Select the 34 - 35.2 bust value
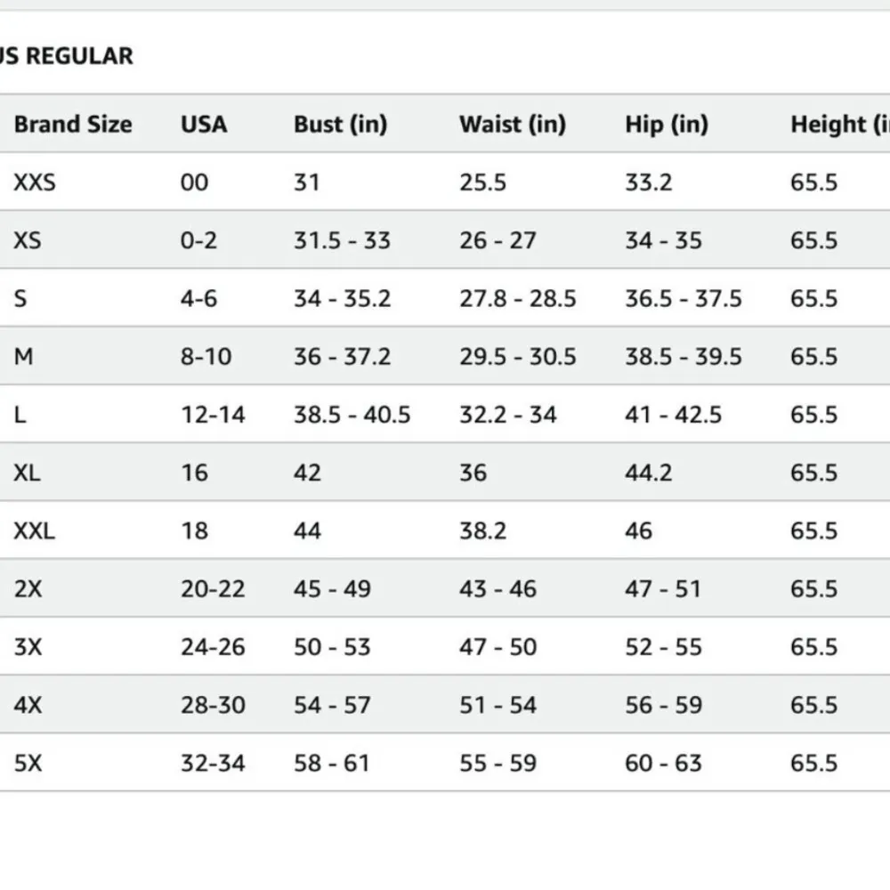 click(x=342, y=298)
